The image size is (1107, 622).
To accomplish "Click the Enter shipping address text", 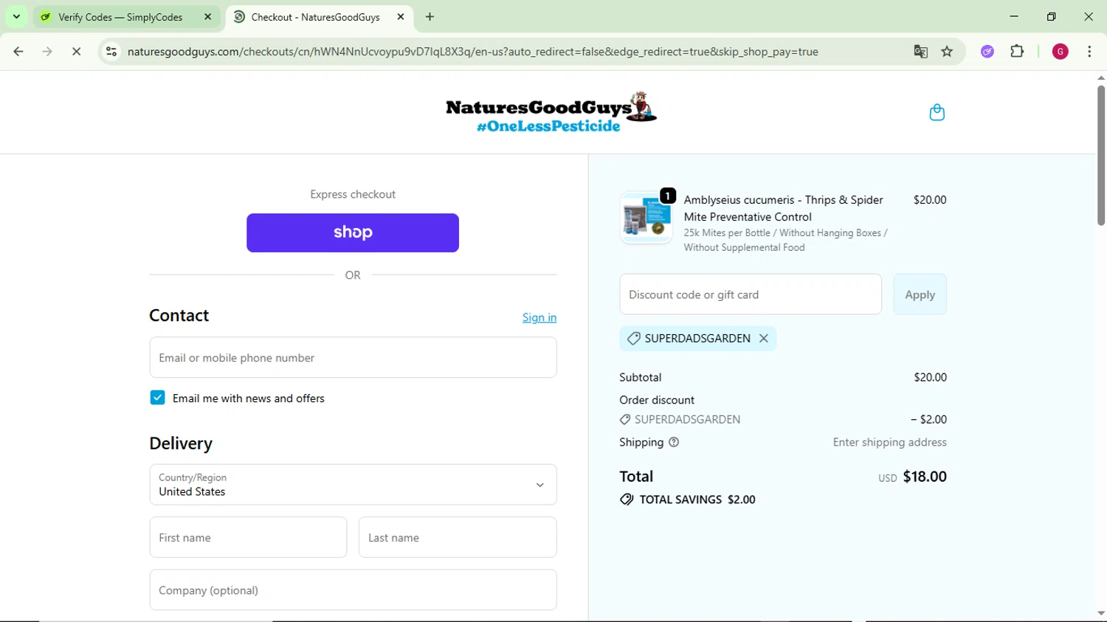I will (889, 442).
